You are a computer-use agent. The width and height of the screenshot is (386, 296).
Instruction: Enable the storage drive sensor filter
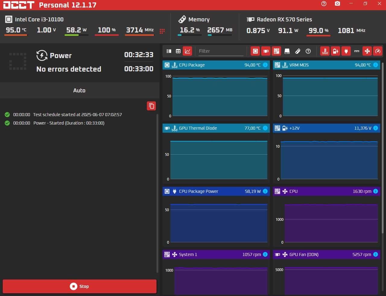287,51
